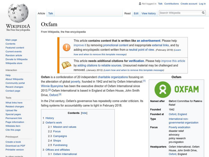
Task: Click the search magnifier icon
Action: coord(203,13)
